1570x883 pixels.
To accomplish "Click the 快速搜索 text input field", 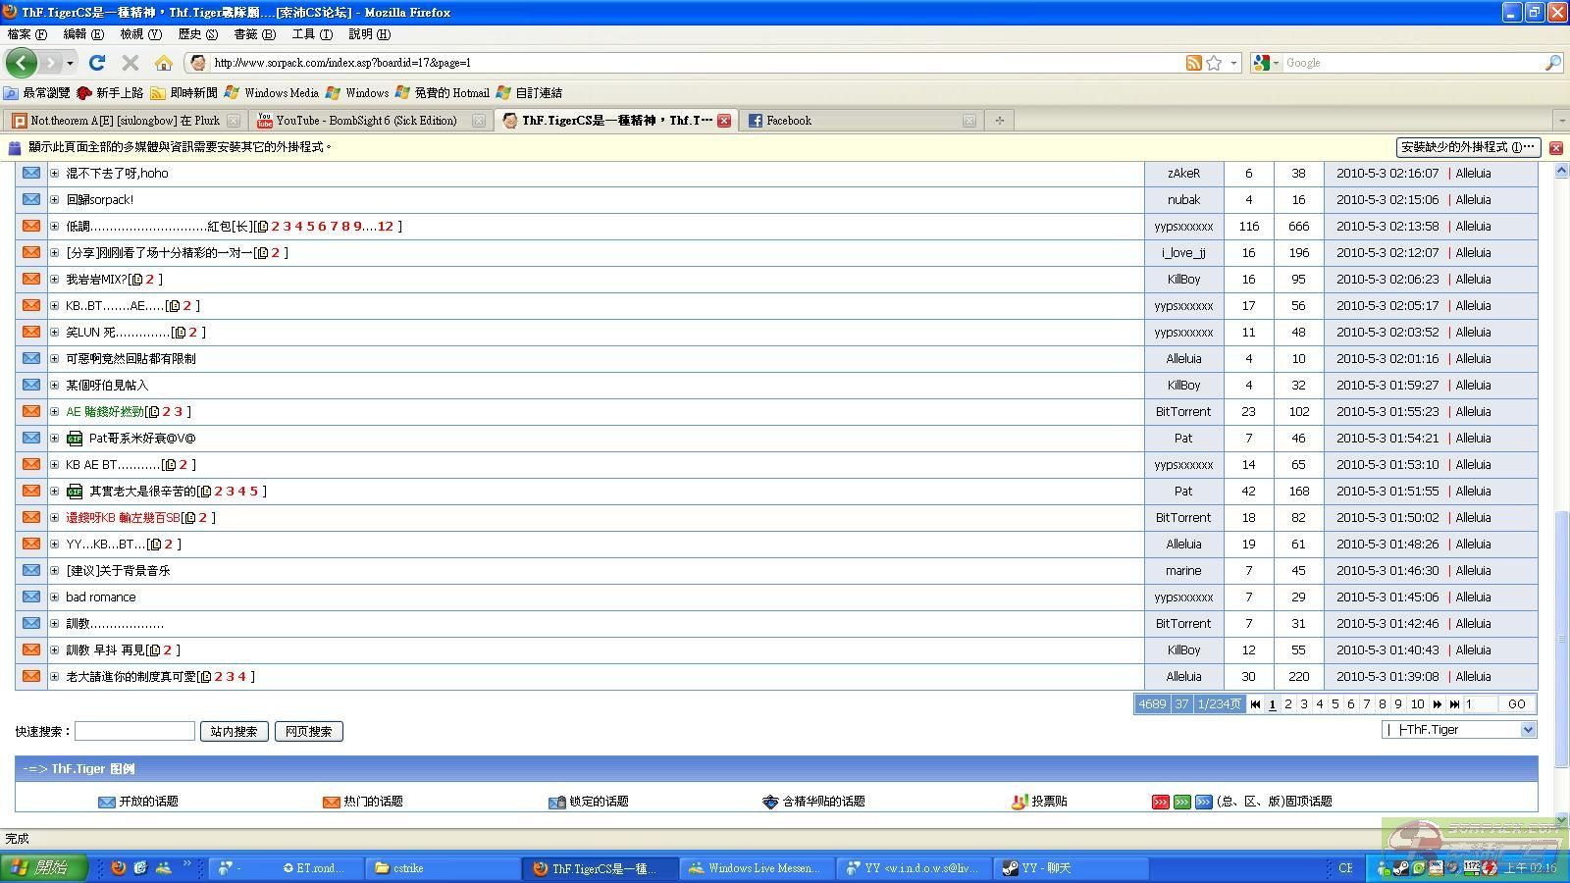I will (x=134, y=732).
